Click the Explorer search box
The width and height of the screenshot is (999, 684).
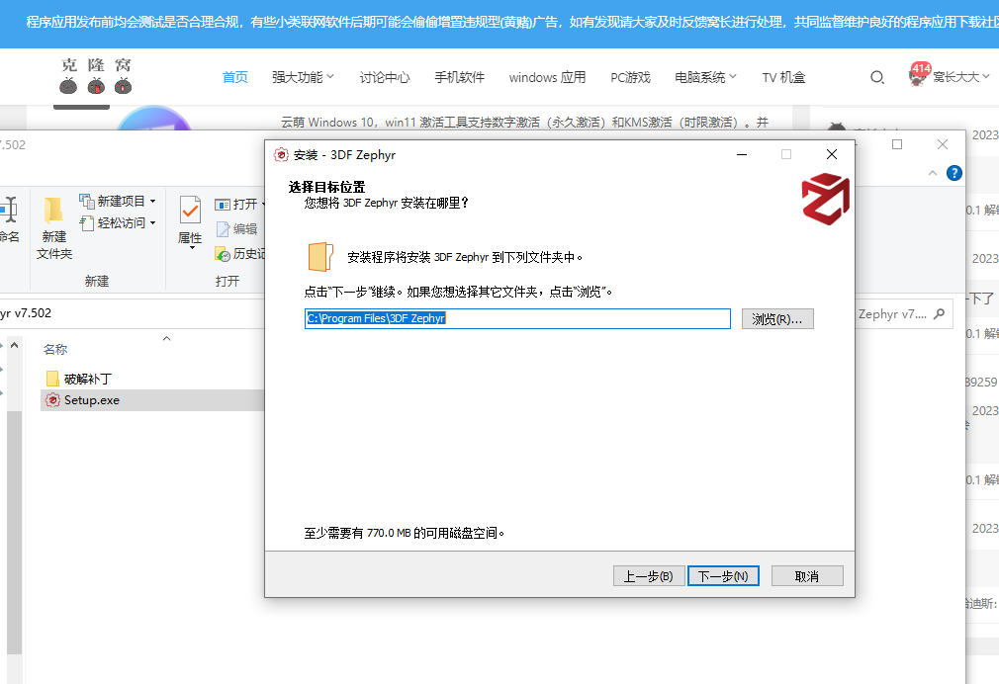(903, 314)
